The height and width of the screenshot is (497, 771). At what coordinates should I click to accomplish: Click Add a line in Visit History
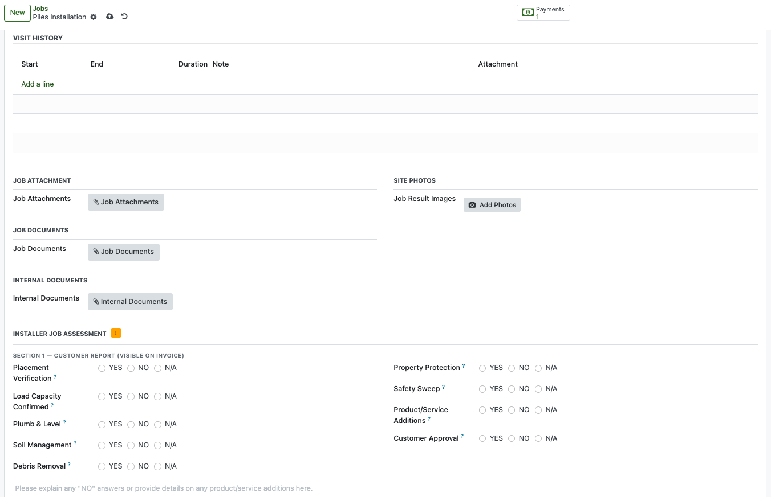(x=38, y=84)
